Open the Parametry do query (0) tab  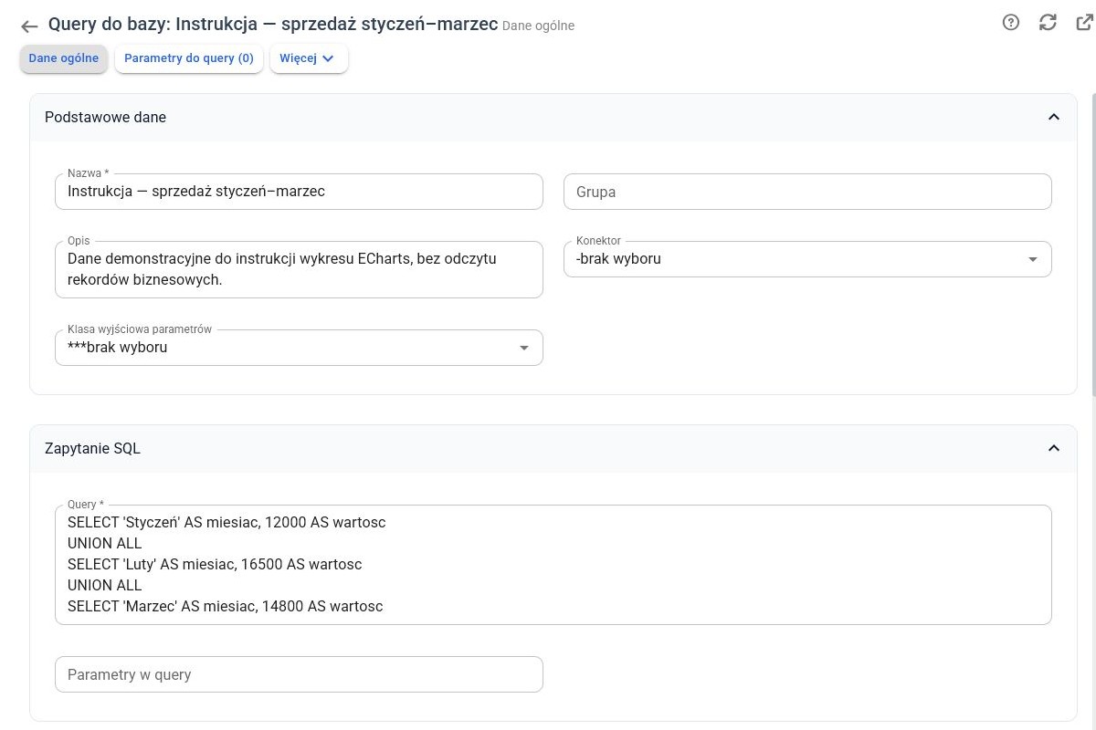click(189, 58)
